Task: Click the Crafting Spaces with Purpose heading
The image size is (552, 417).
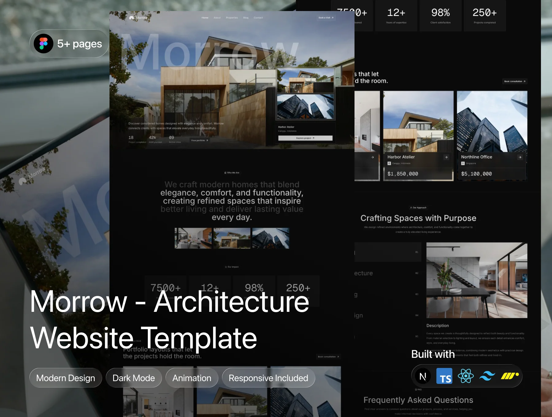Action: [418, 218]
